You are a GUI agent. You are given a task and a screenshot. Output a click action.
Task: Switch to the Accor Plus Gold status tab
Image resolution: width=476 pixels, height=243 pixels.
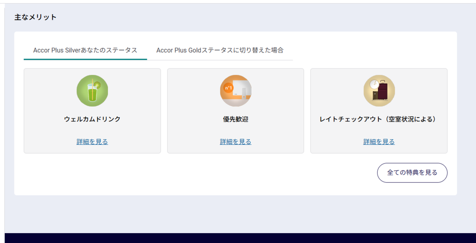click(220, 51)
